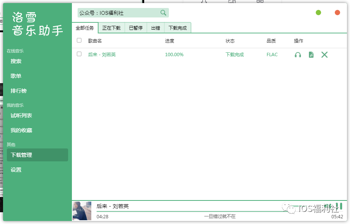Image resolution: width=350 pixels, height=224 pixels.
Task: Click the orange close dot
Action: pos(337,13)
